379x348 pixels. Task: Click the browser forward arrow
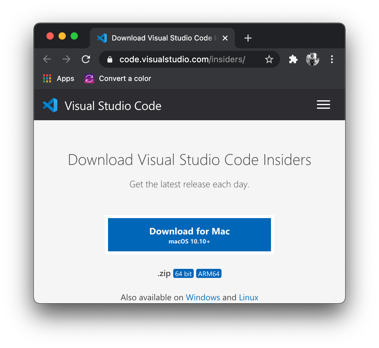66,59
